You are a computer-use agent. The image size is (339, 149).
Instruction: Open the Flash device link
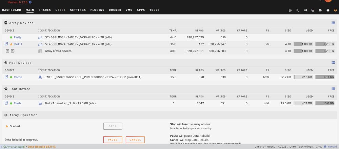point(17,103)
